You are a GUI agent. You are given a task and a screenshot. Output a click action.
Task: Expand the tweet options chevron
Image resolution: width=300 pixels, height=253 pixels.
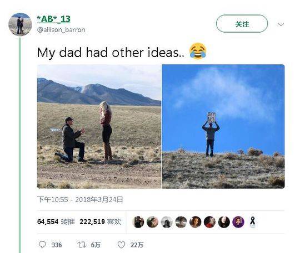(x=281, y=24)
